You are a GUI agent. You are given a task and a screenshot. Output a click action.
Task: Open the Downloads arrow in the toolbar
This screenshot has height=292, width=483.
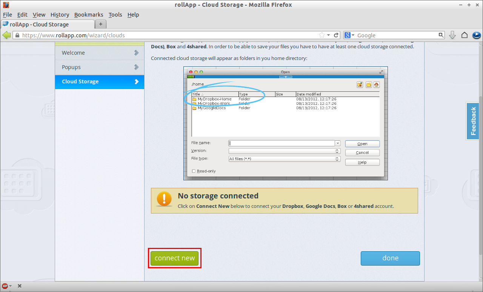(x=452, y=35)
